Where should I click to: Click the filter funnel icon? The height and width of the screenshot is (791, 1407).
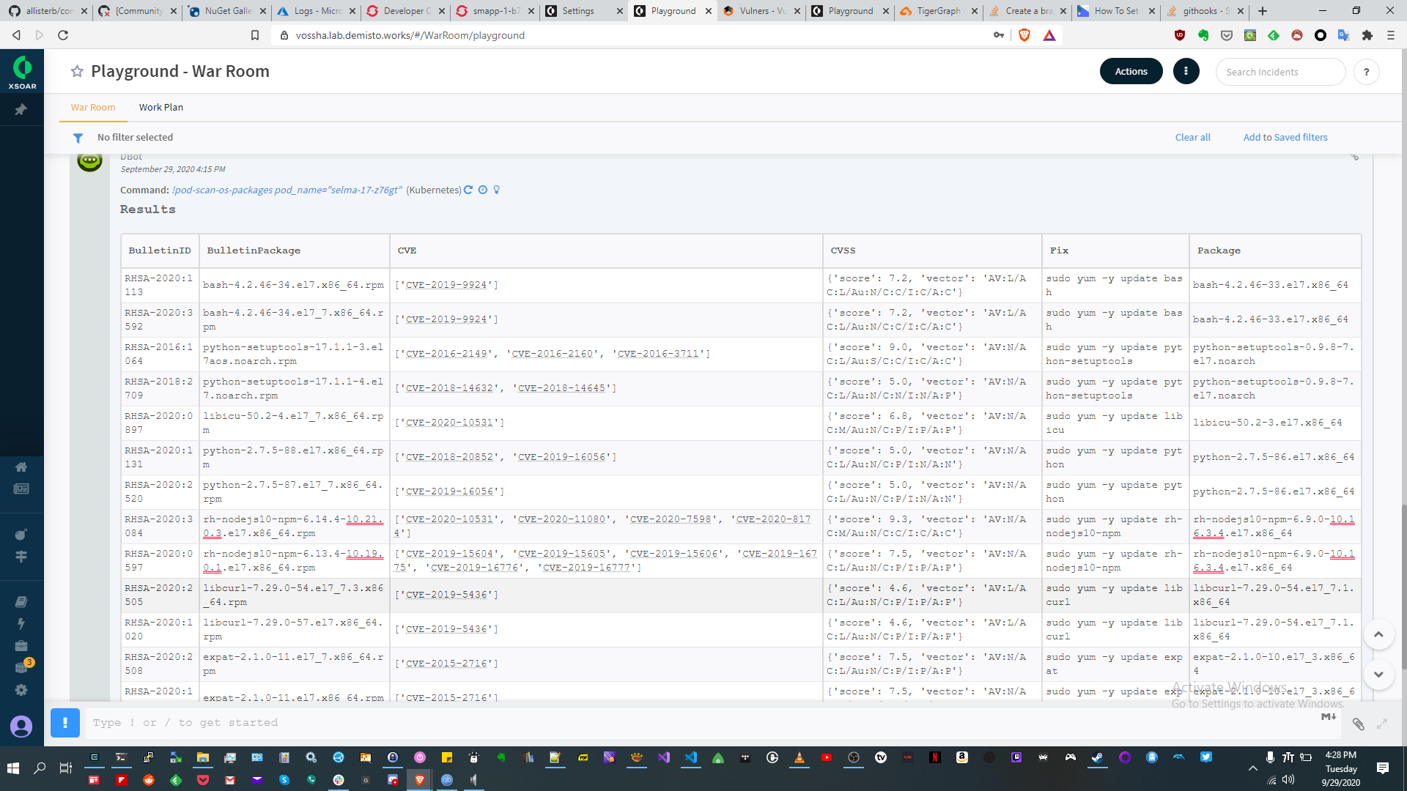point(78,138)
